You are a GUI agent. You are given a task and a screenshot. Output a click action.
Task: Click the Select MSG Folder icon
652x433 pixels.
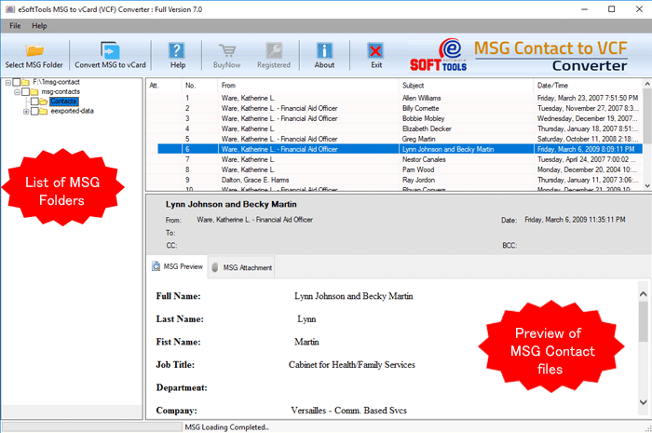(x=34, y=50)
